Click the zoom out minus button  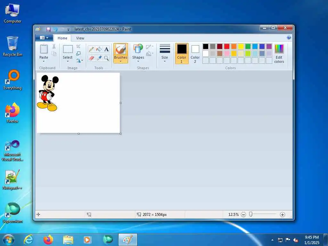[243, 214]
